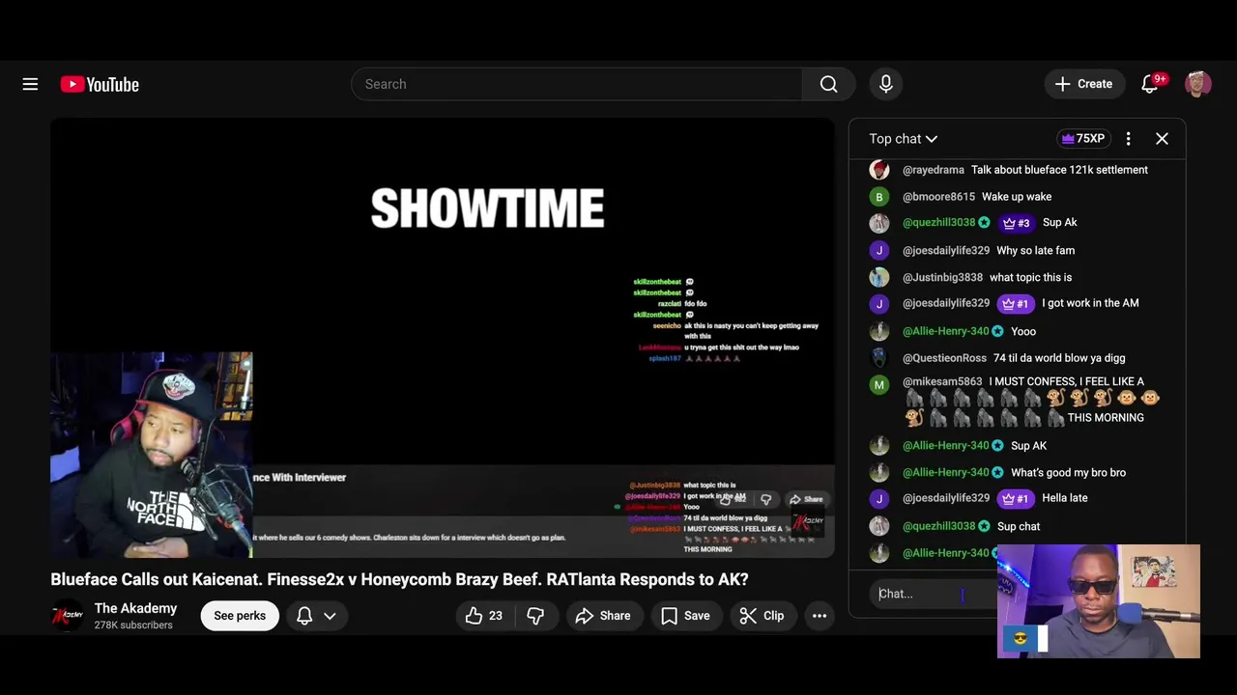Click the #1 badge on AM work message
Image resolution: width=1237 pixels, height=695 pixels.
[x=1016, y=303]
